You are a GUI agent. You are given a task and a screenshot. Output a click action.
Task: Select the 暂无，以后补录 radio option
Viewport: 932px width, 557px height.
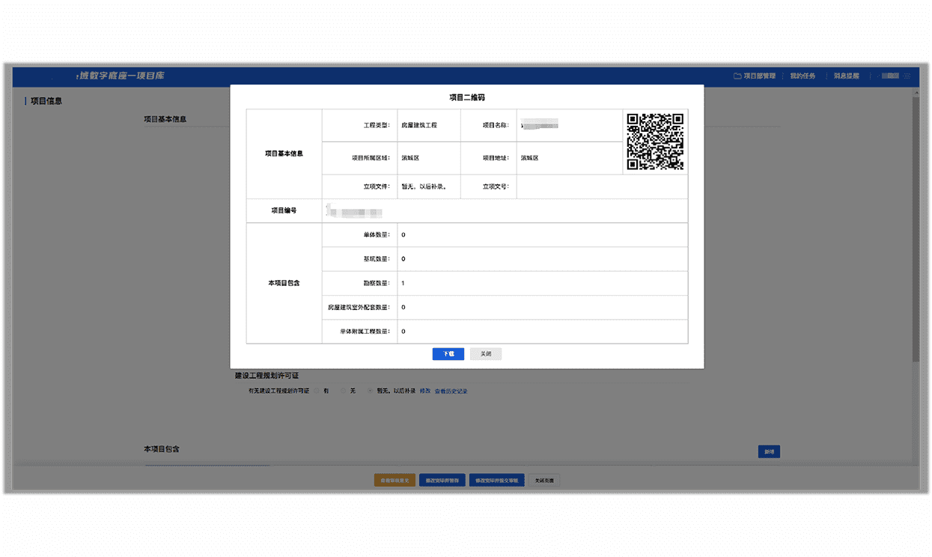click(371, 391)
